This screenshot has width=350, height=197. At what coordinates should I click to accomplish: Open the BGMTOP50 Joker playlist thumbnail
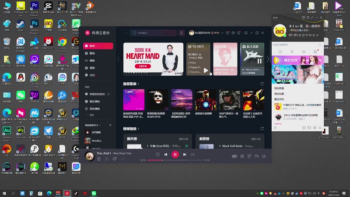coord(157,100)
